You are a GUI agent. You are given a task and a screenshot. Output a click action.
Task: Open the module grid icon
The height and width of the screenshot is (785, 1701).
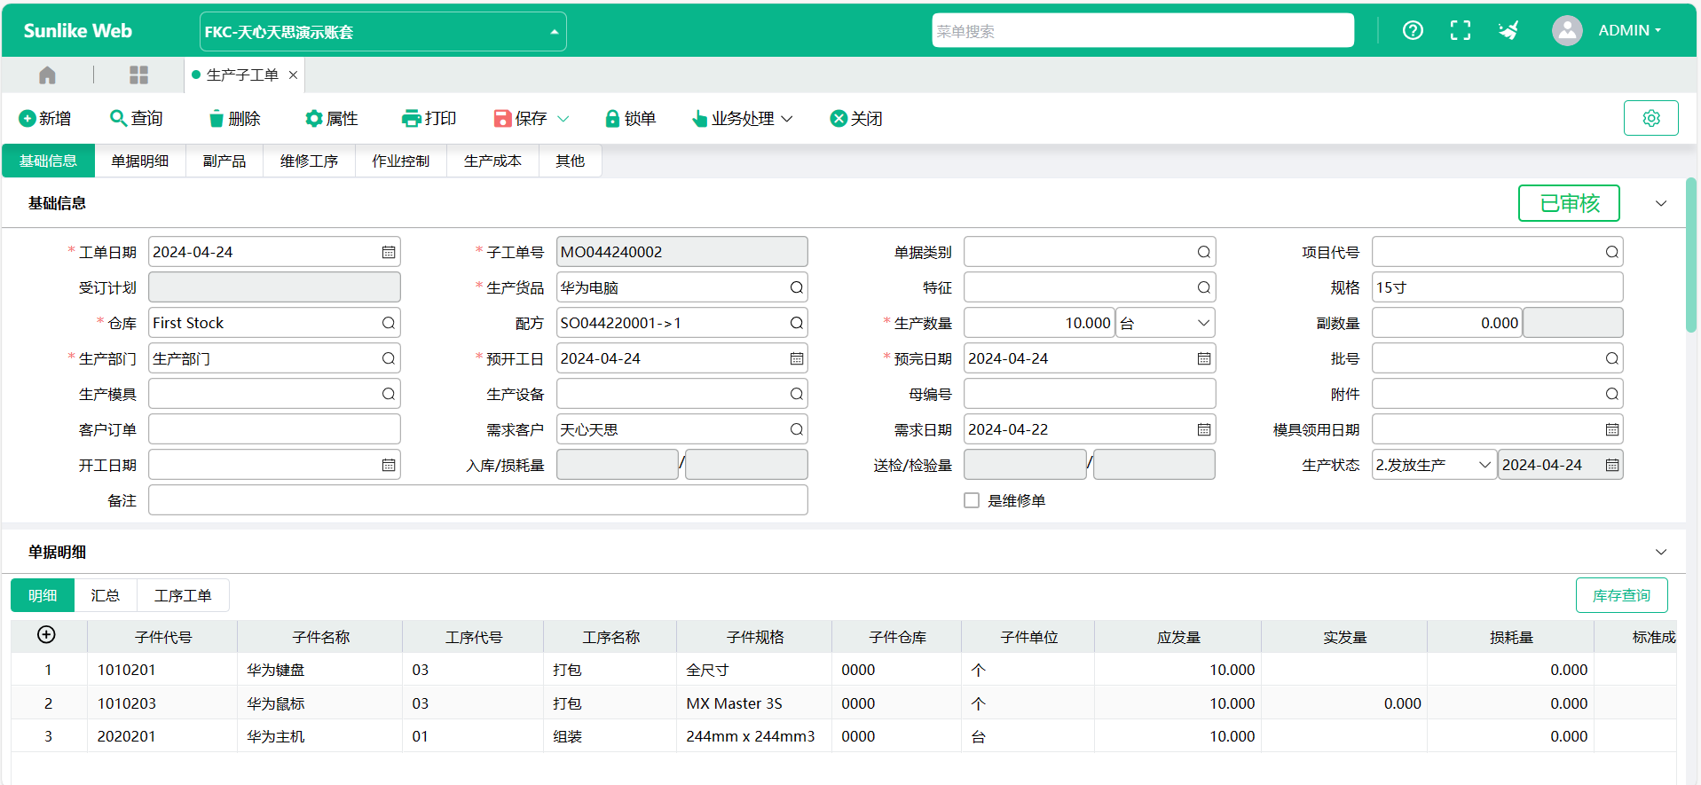(x=138, y=75)
